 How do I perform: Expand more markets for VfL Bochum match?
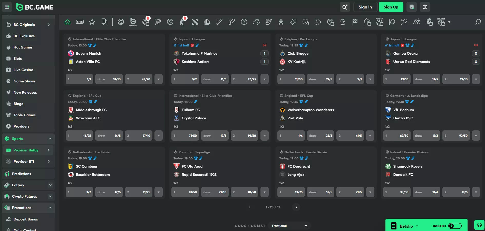[476, 136]
